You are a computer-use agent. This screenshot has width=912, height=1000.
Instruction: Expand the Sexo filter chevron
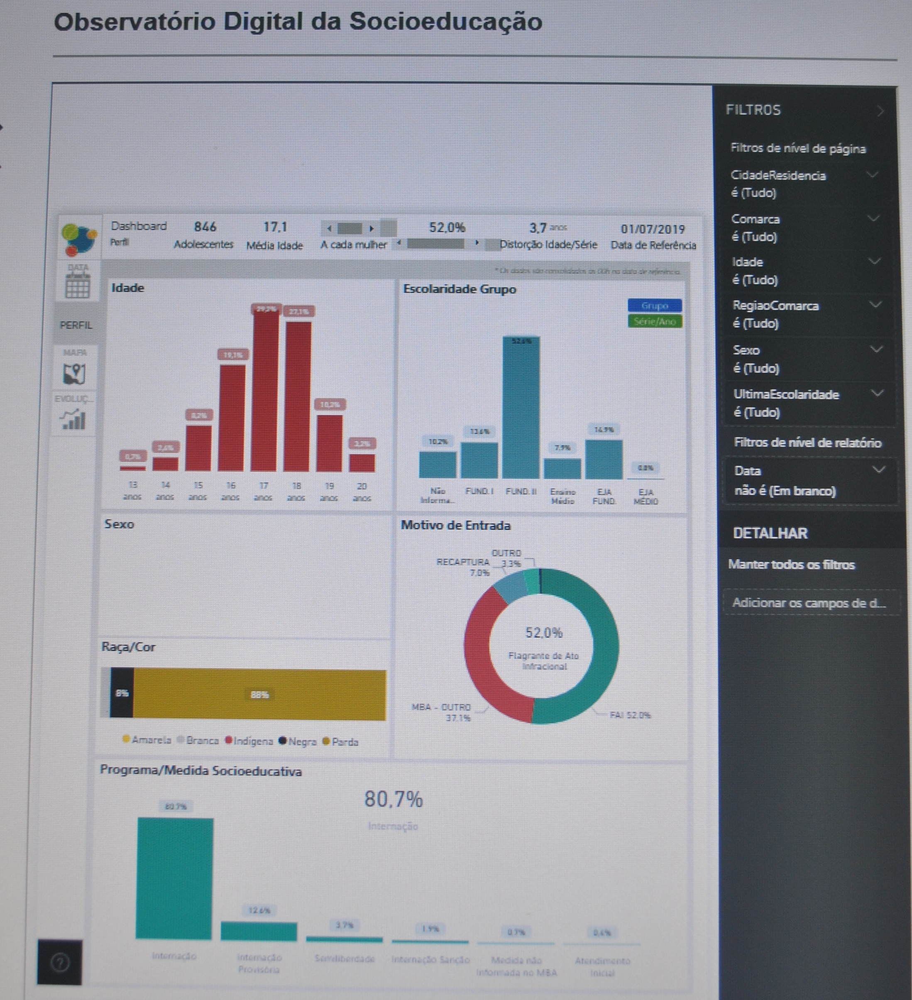click(x=876, y=349)
